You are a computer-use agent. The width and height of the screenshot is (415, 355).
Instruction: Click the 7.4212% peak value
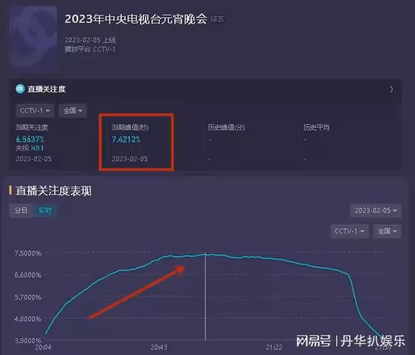[x=126, y=139]
